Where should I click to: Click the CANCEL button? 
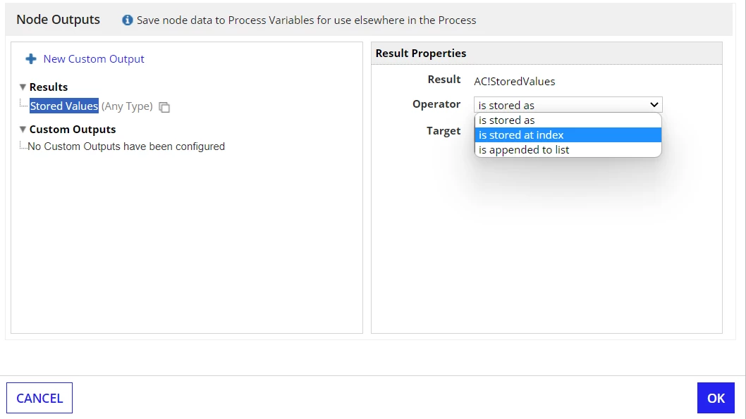point(39,398)
